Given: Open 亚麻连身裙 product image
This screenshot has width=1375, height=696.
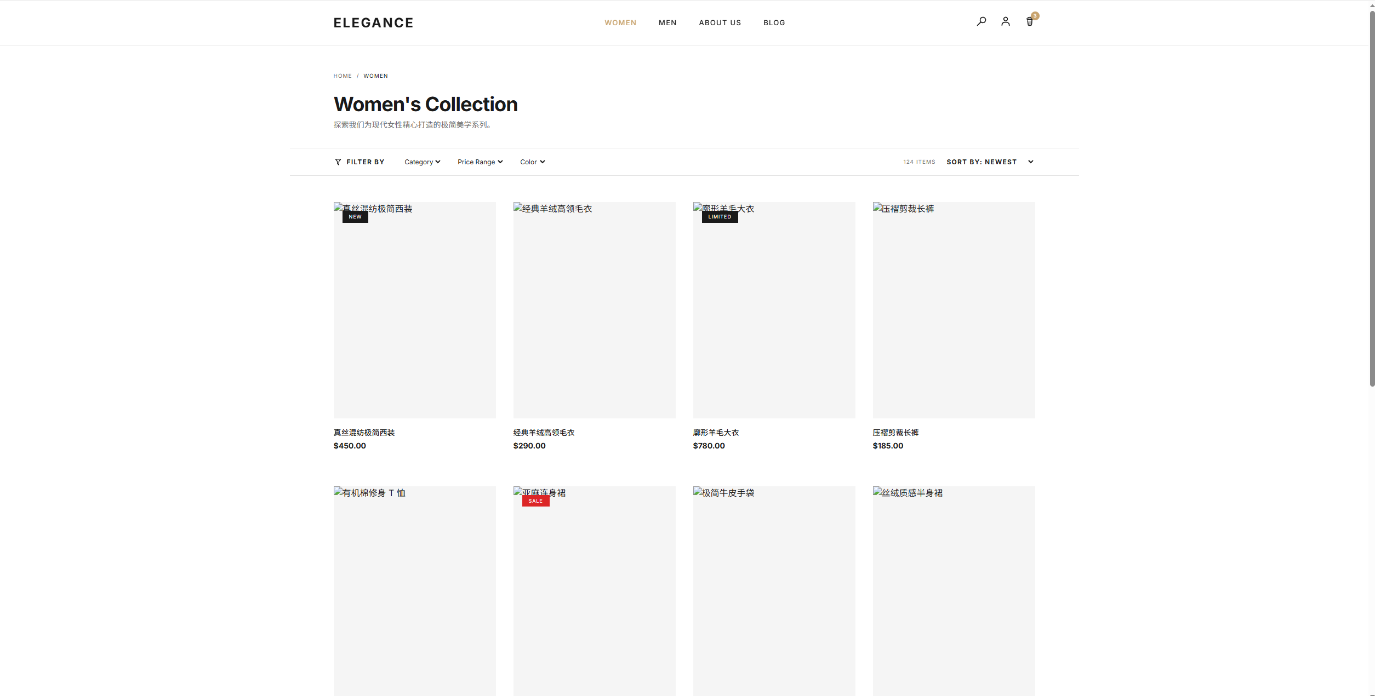Looking at the screenshot, I should (594, 591).
